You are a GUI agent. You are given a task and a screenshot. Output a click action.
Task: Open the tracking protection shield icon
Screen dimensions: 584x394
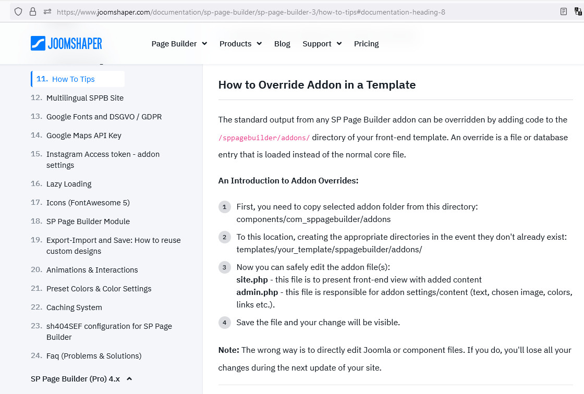18,11
